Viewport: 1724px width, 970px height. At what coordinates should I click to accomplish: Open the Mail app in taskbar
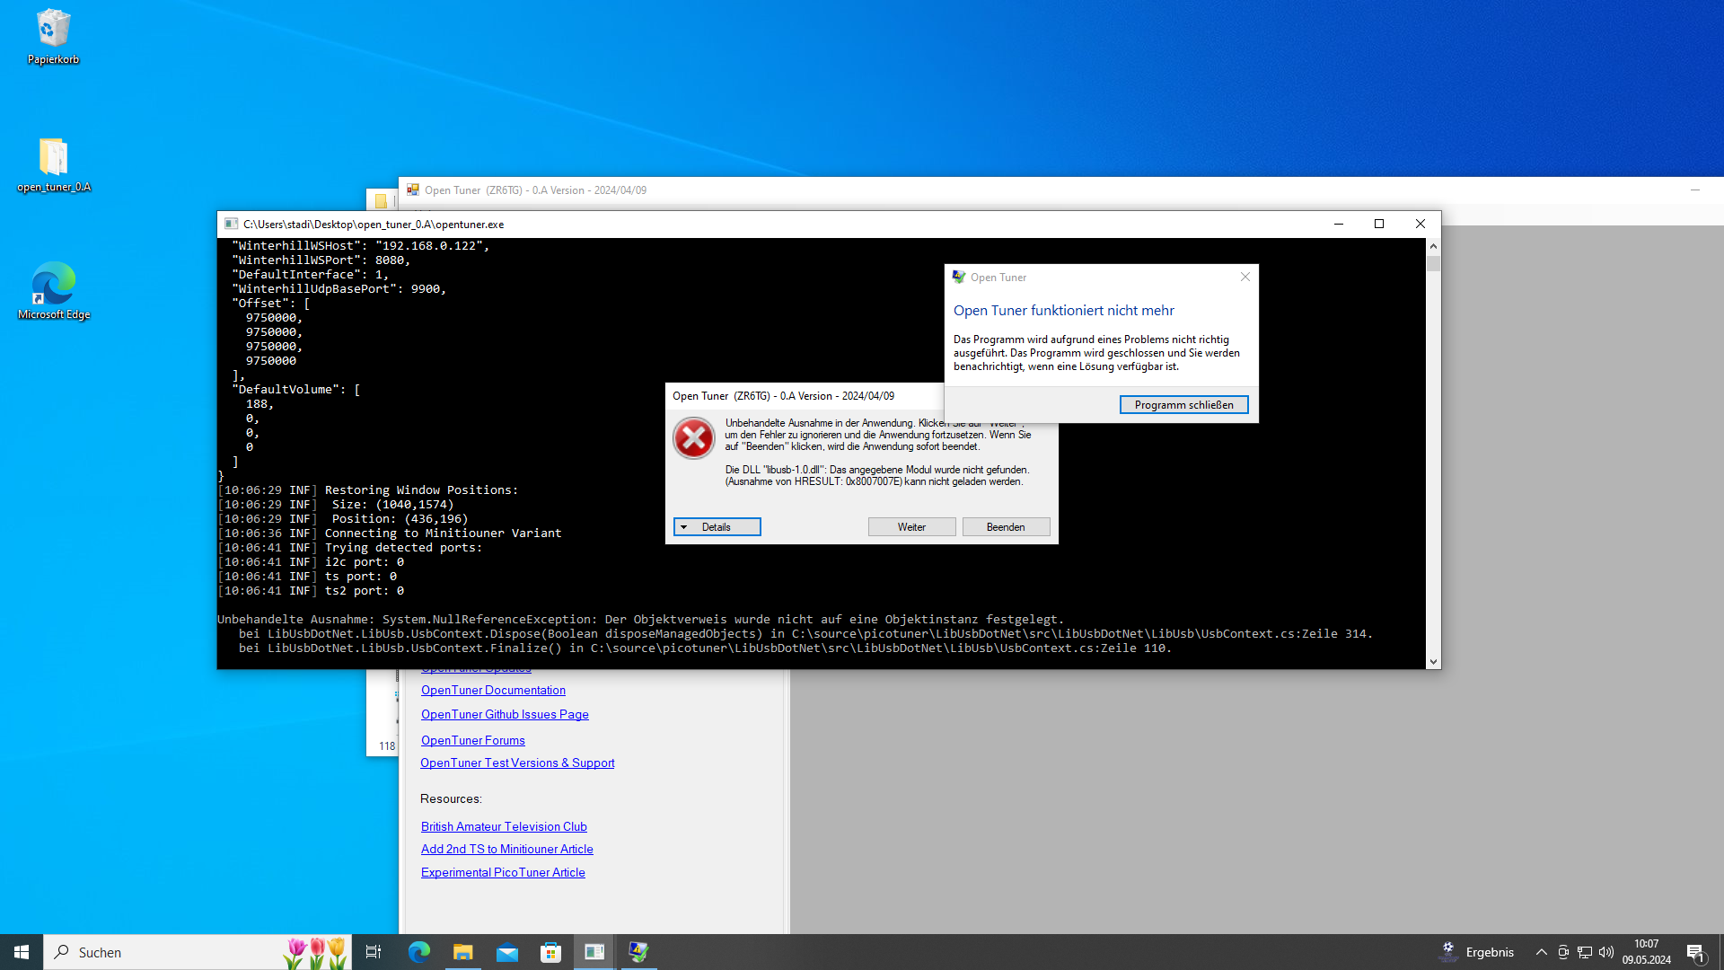507,952
